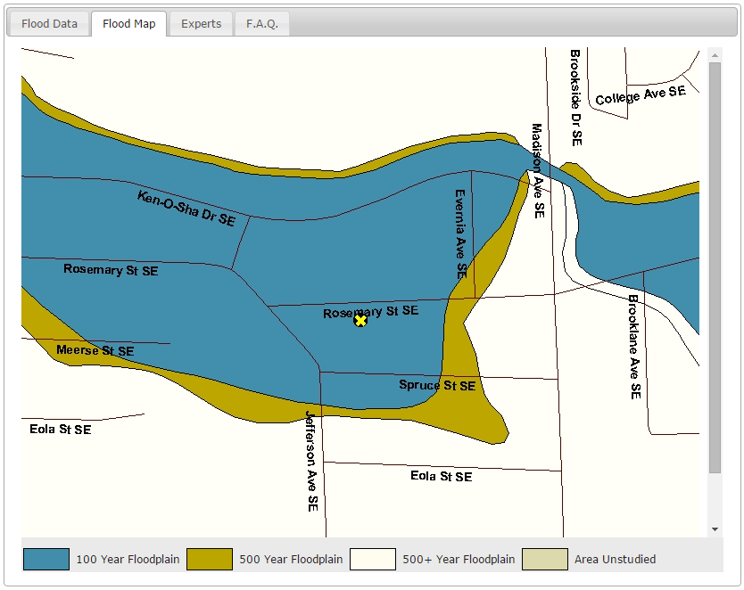The image size is (744, 590).
Task: Select the Flood Map tab
Action: click(129, 24)
